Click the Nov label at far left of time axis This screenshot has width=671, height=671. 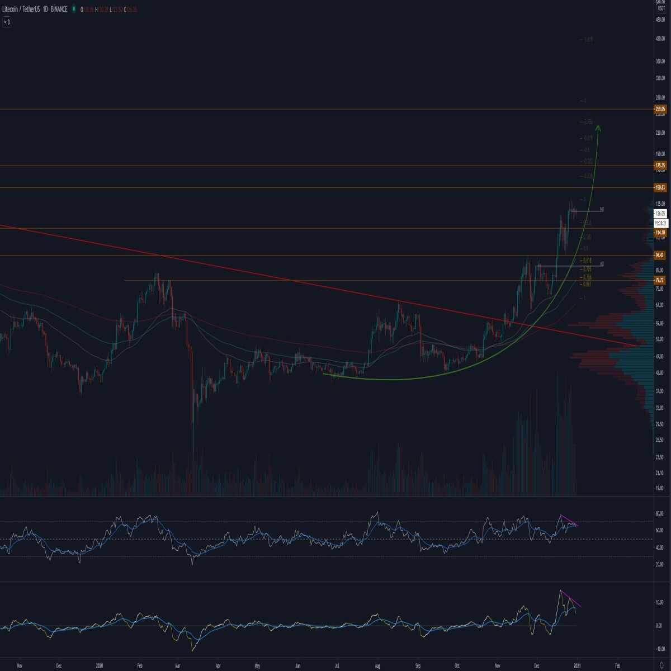tap(20, 666)
